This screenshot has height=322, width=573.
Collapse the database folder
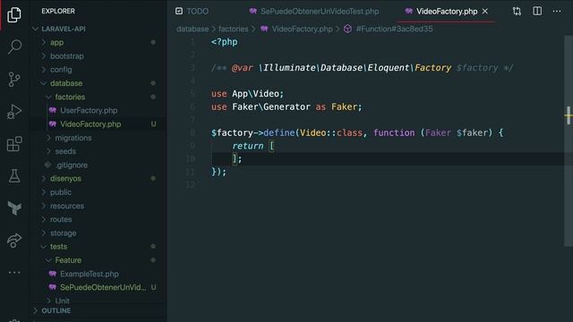[66, 83]
